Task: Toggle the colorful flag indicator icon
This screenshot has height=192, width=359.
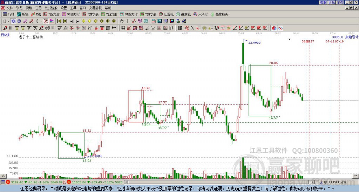Action: 52,21
